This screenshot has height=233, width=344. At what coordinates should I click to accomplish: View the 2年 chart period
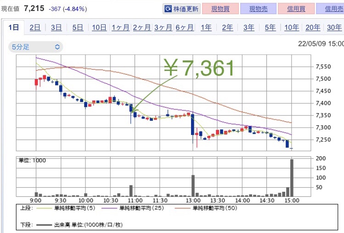point(227,27)
